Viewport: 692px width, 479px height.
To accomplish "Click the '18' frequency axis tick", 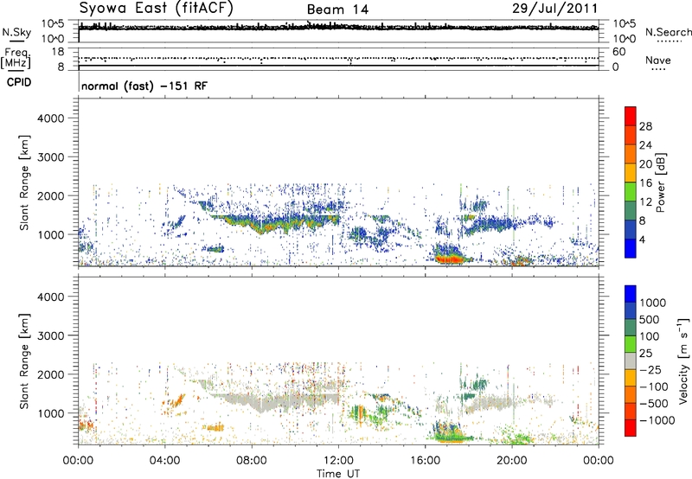I will click(58, 52).
